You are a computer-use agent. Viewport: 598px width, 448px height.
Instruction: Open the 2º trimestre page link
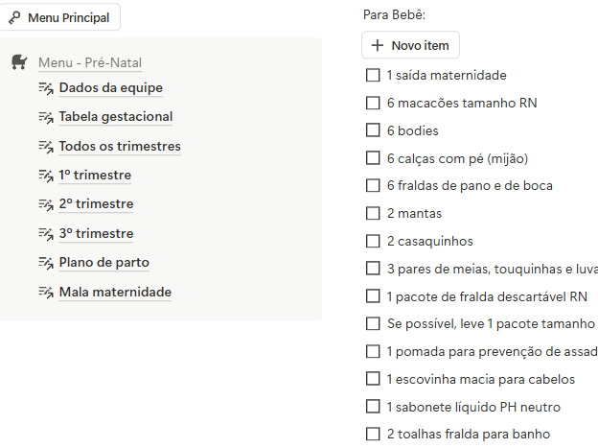pos(96,204)
